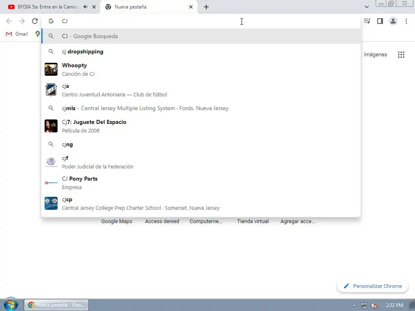The height and width of the screenshot is (311, 415).
Task: Choose cj dropshipping suggestion
Action: tap(201, 51)
